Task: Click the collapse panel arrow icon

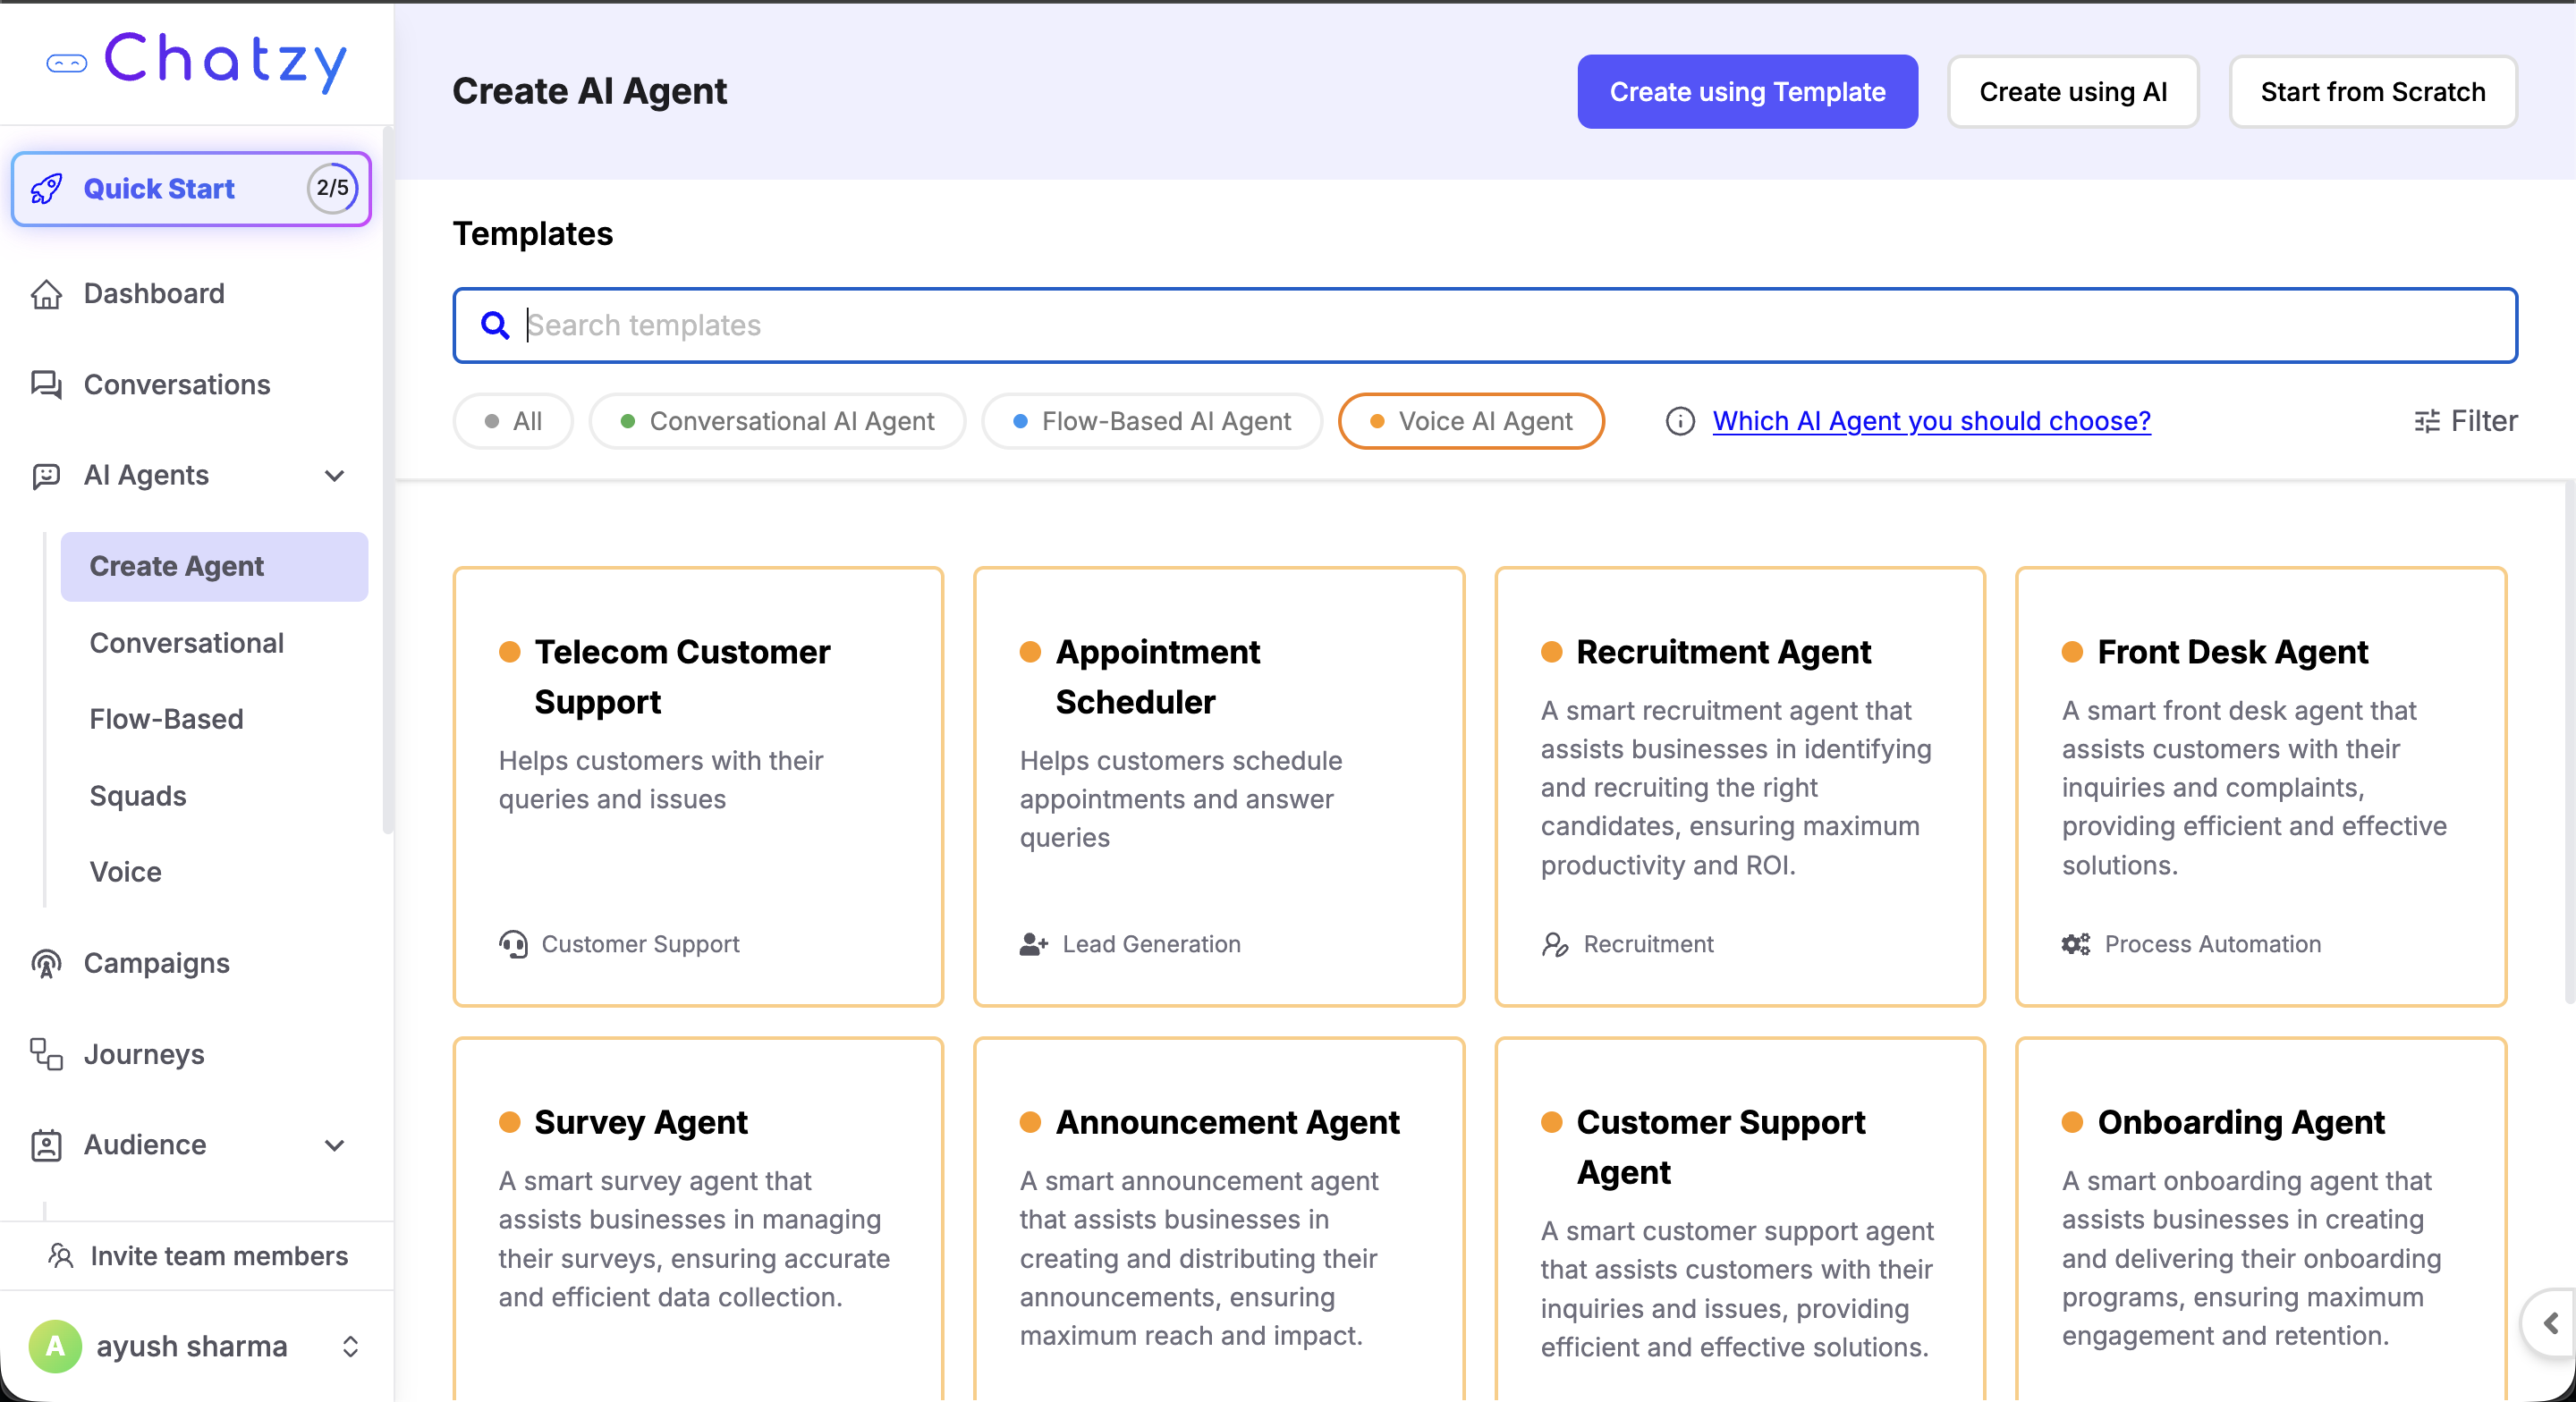Action: [x=2550, y=1324]
